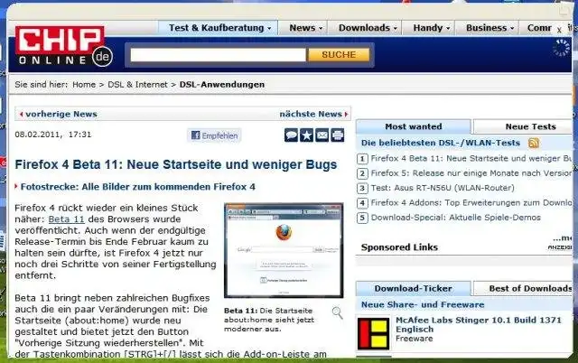Click the Facebook Empfehlen button
The width and height of the screenshot is (578, 363).
(214, 135)
